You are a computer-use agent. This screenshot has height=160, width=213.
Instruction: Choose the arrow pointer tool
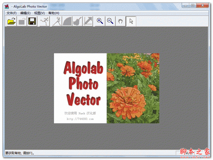tap(131, 21)
